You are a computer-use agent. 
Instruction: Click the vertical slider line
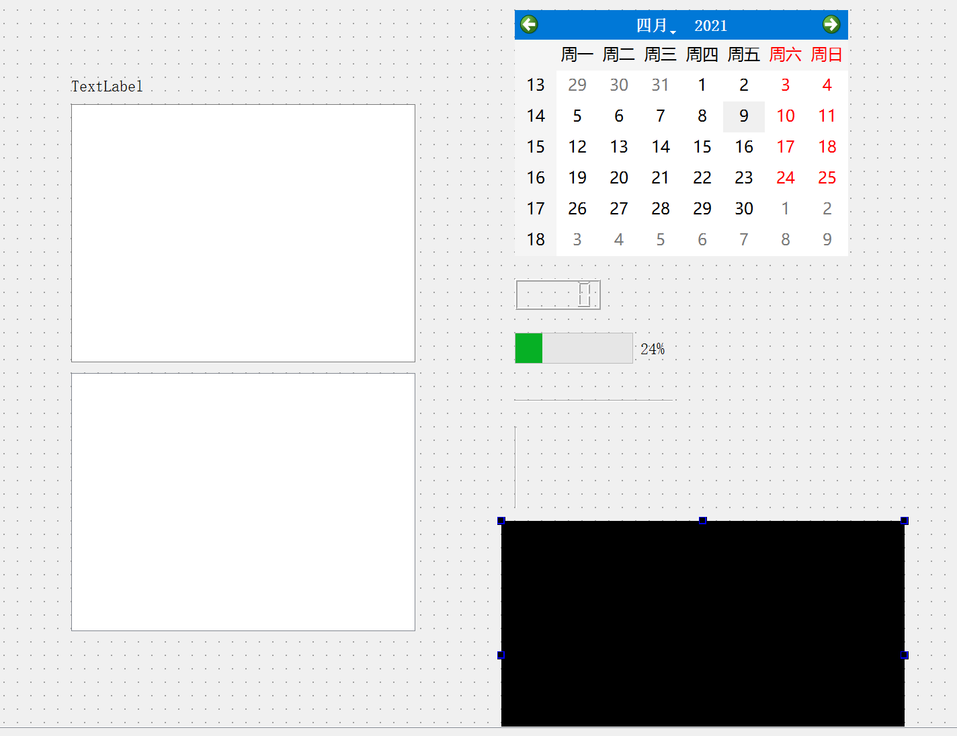tap(515, 467)
